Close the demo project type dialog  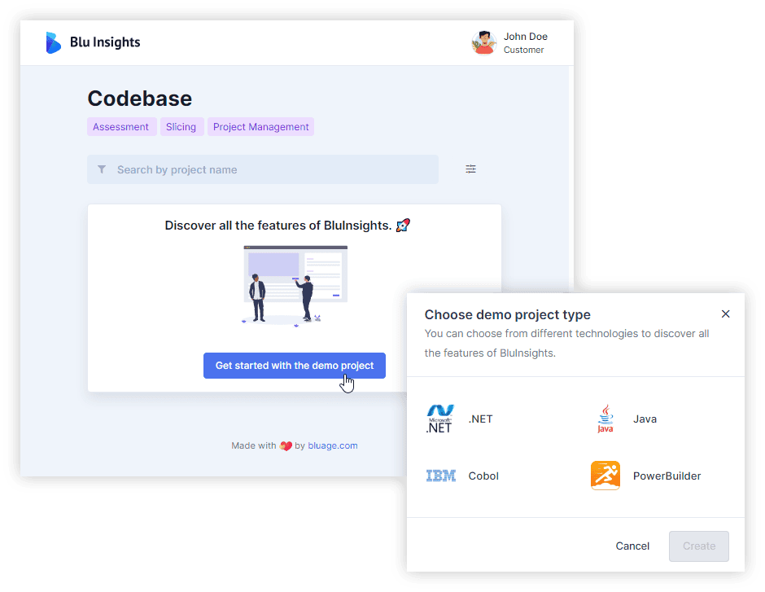pos(725,314)
